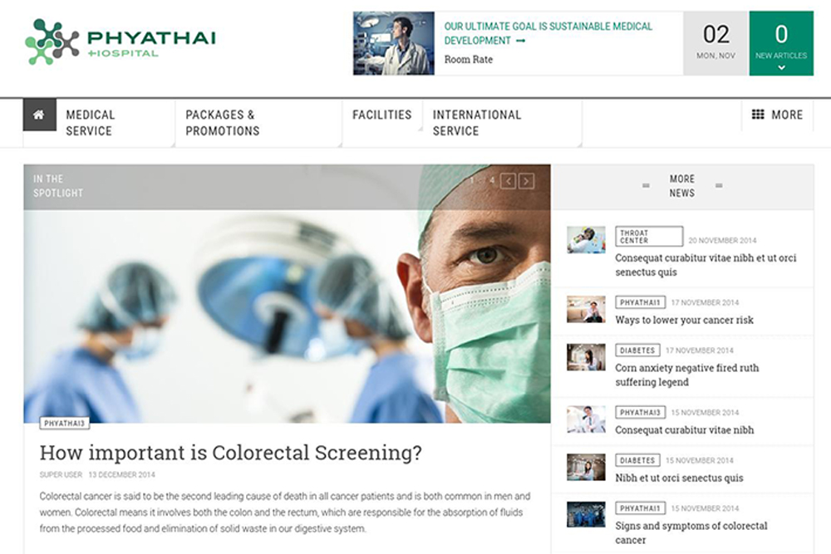Click the doctor banner image in header
Viewport: 831px width, 554px height.
(394, 43)
